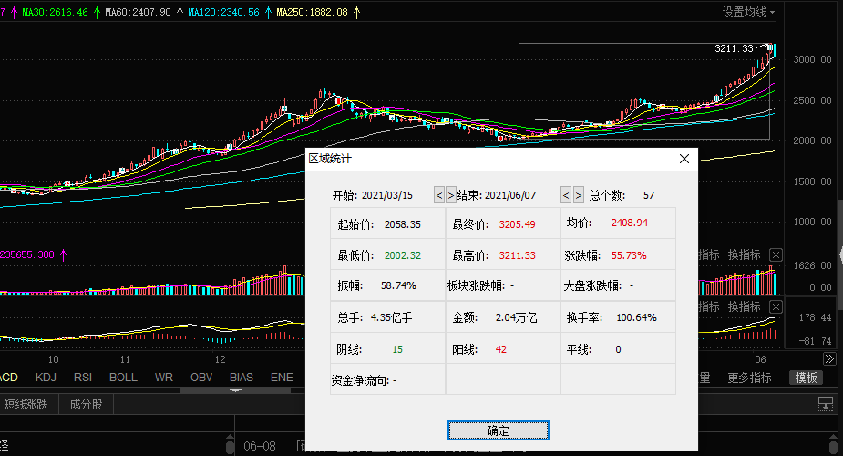
Task: Close the 区域统计 dialog
Action: coord(684,159)
